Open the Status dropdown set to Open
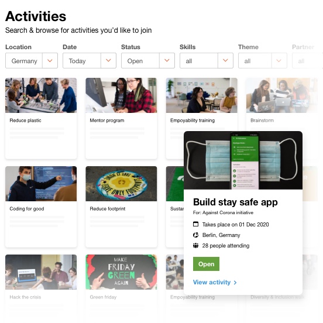The height and width of the screenshot is (323, 323). 148,61
